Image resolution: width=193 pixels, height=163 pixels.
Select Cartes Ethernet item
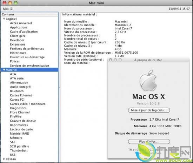click(21, 95)
